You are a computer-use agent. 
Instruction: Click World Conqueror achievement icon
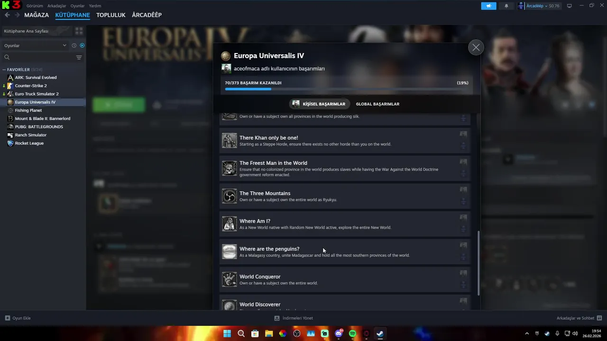point(230,279)
